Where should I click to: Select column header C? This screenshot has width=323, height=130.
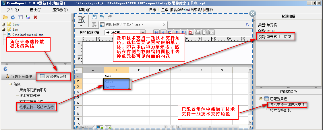(139, 70)
